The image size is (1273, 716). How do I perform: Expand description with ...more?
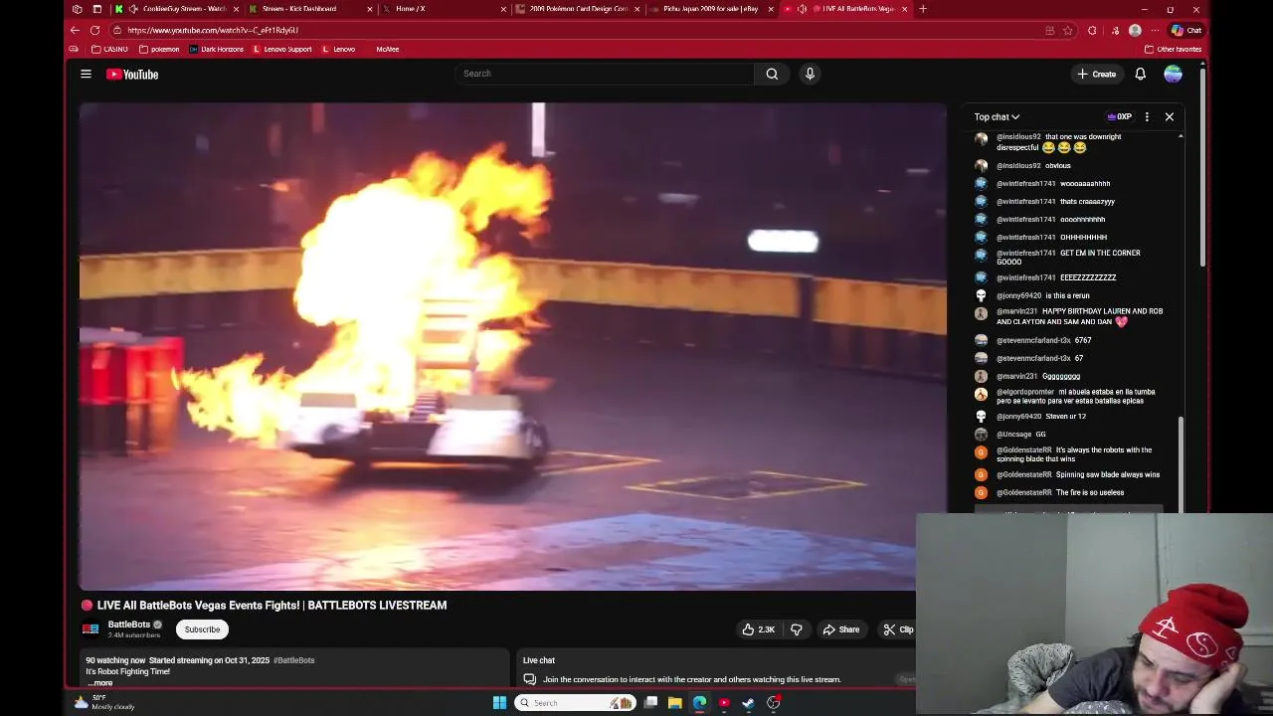(x=100, y=683)
